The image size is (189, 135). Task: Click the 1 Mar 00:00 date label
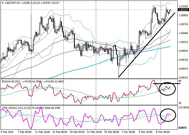pos(129,132)
